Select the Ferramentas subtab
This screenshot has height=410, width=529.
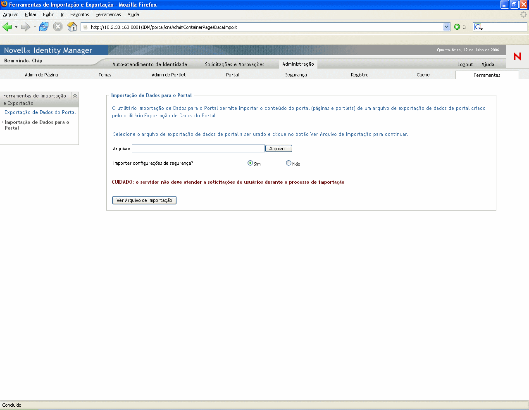487,75
